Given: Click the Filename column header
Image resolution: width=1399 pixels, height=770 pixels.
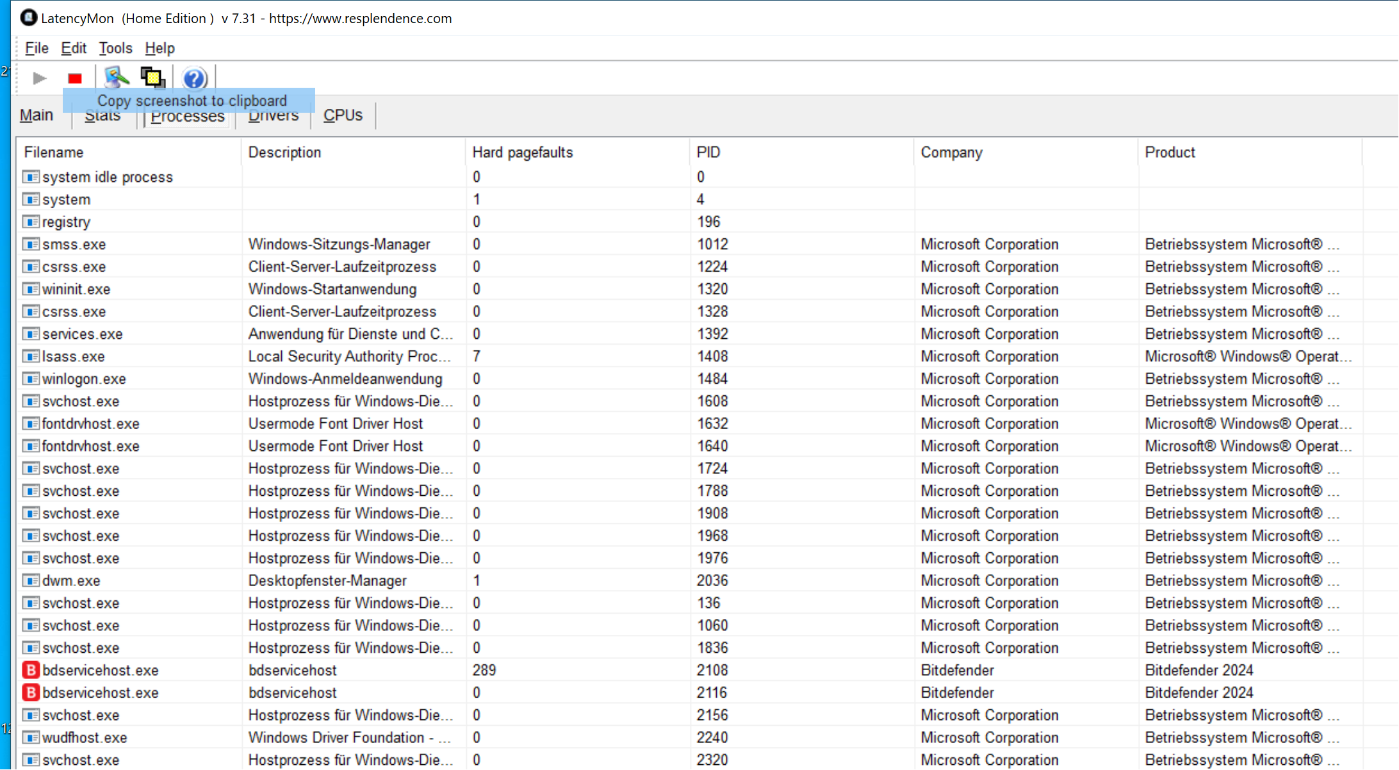Looking at the screenshot, I should tap(54, 152).
